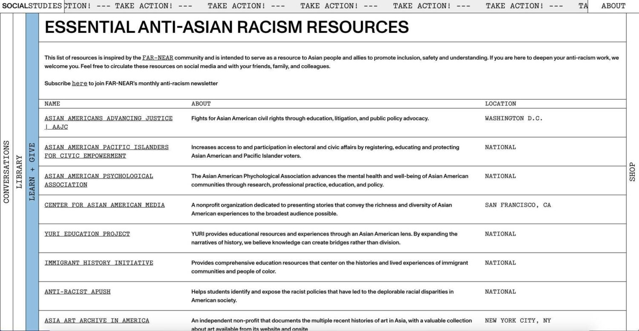Click NATIONAL location in Psychological Association row
Screen dimensions: 639x331
(501, 176)
